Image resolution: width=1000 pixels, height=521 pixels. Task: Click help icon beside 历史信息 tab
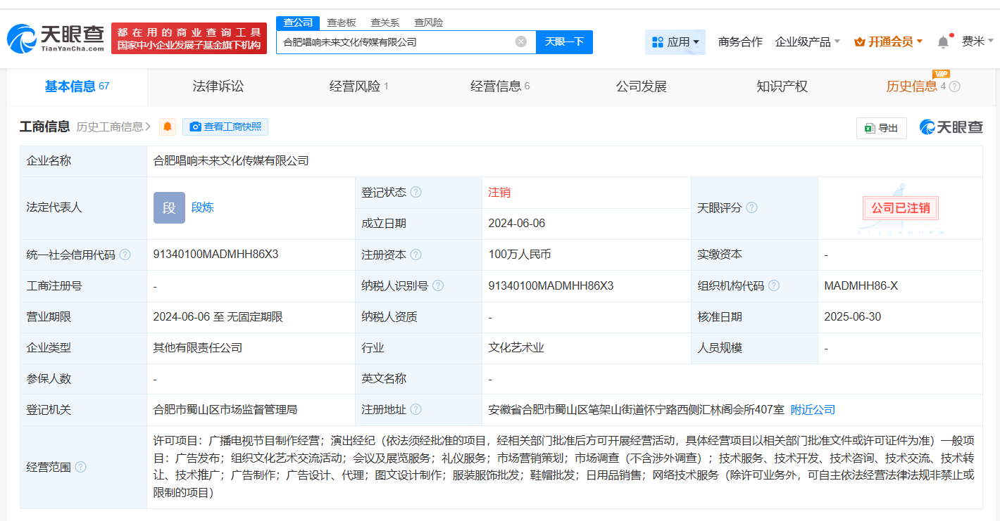[954, 86]
